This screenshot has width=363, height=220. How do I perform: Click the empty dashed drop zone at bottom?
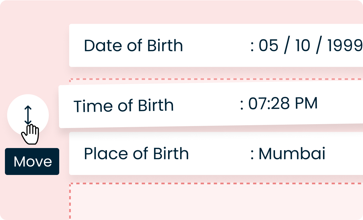click(217, 201)
